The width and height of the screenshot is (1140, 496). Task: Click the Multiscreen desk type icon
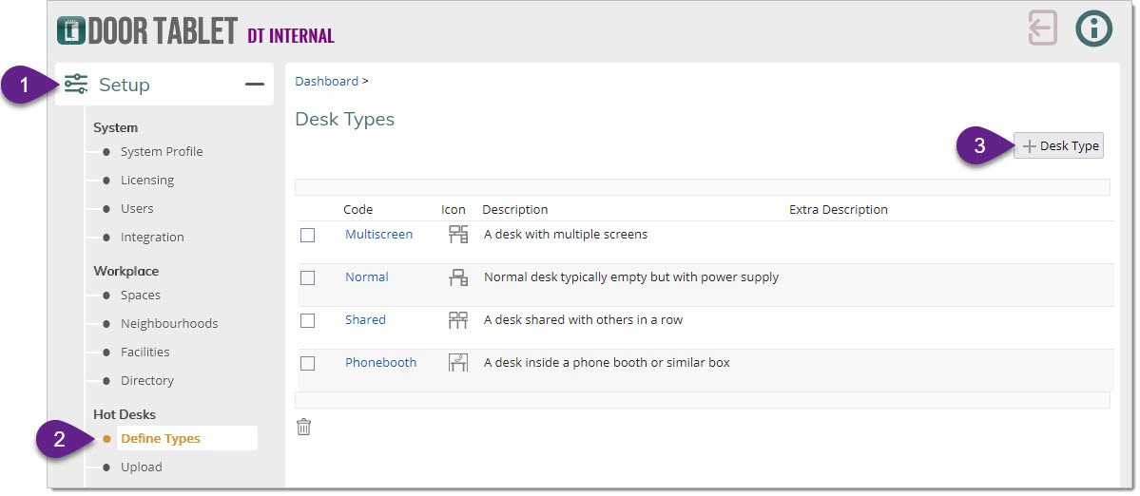point(458,235)
